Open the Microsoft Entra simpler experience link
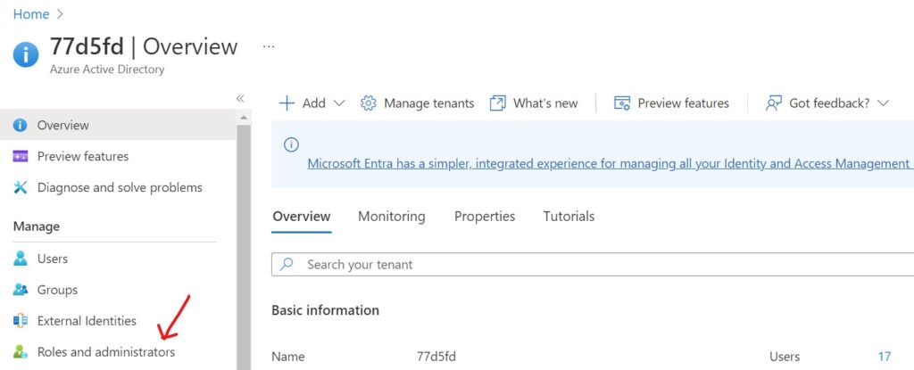 [x=611, y=164]
